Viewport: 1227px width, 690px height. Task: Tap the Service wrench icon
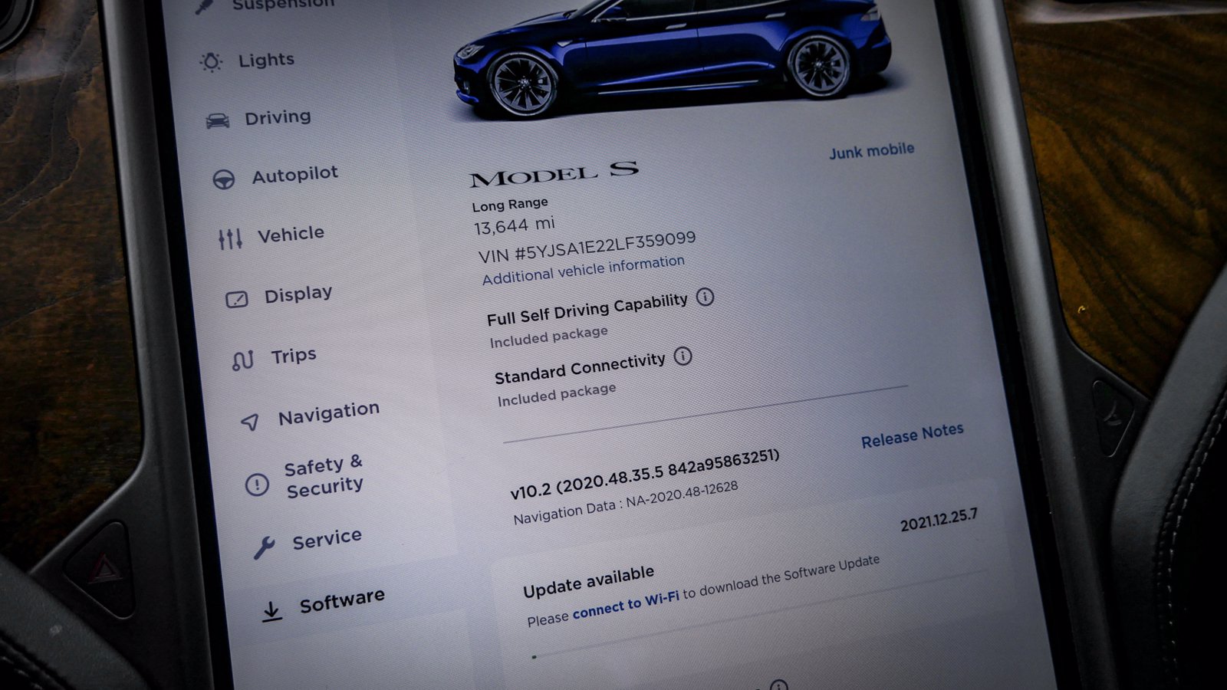(264, 547)
